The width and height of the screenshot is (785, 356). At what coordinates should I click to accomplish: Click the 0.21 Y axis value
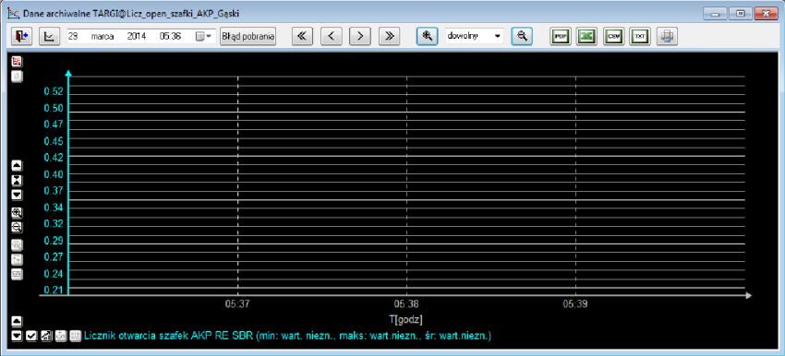pyautogui.click(x=54, y=290)
